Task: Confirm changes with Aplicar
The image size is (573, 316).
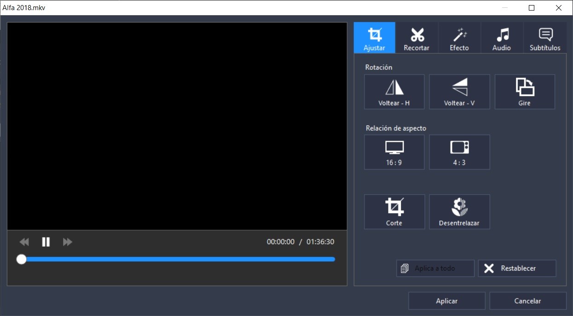Action: (x=447, y=301)
